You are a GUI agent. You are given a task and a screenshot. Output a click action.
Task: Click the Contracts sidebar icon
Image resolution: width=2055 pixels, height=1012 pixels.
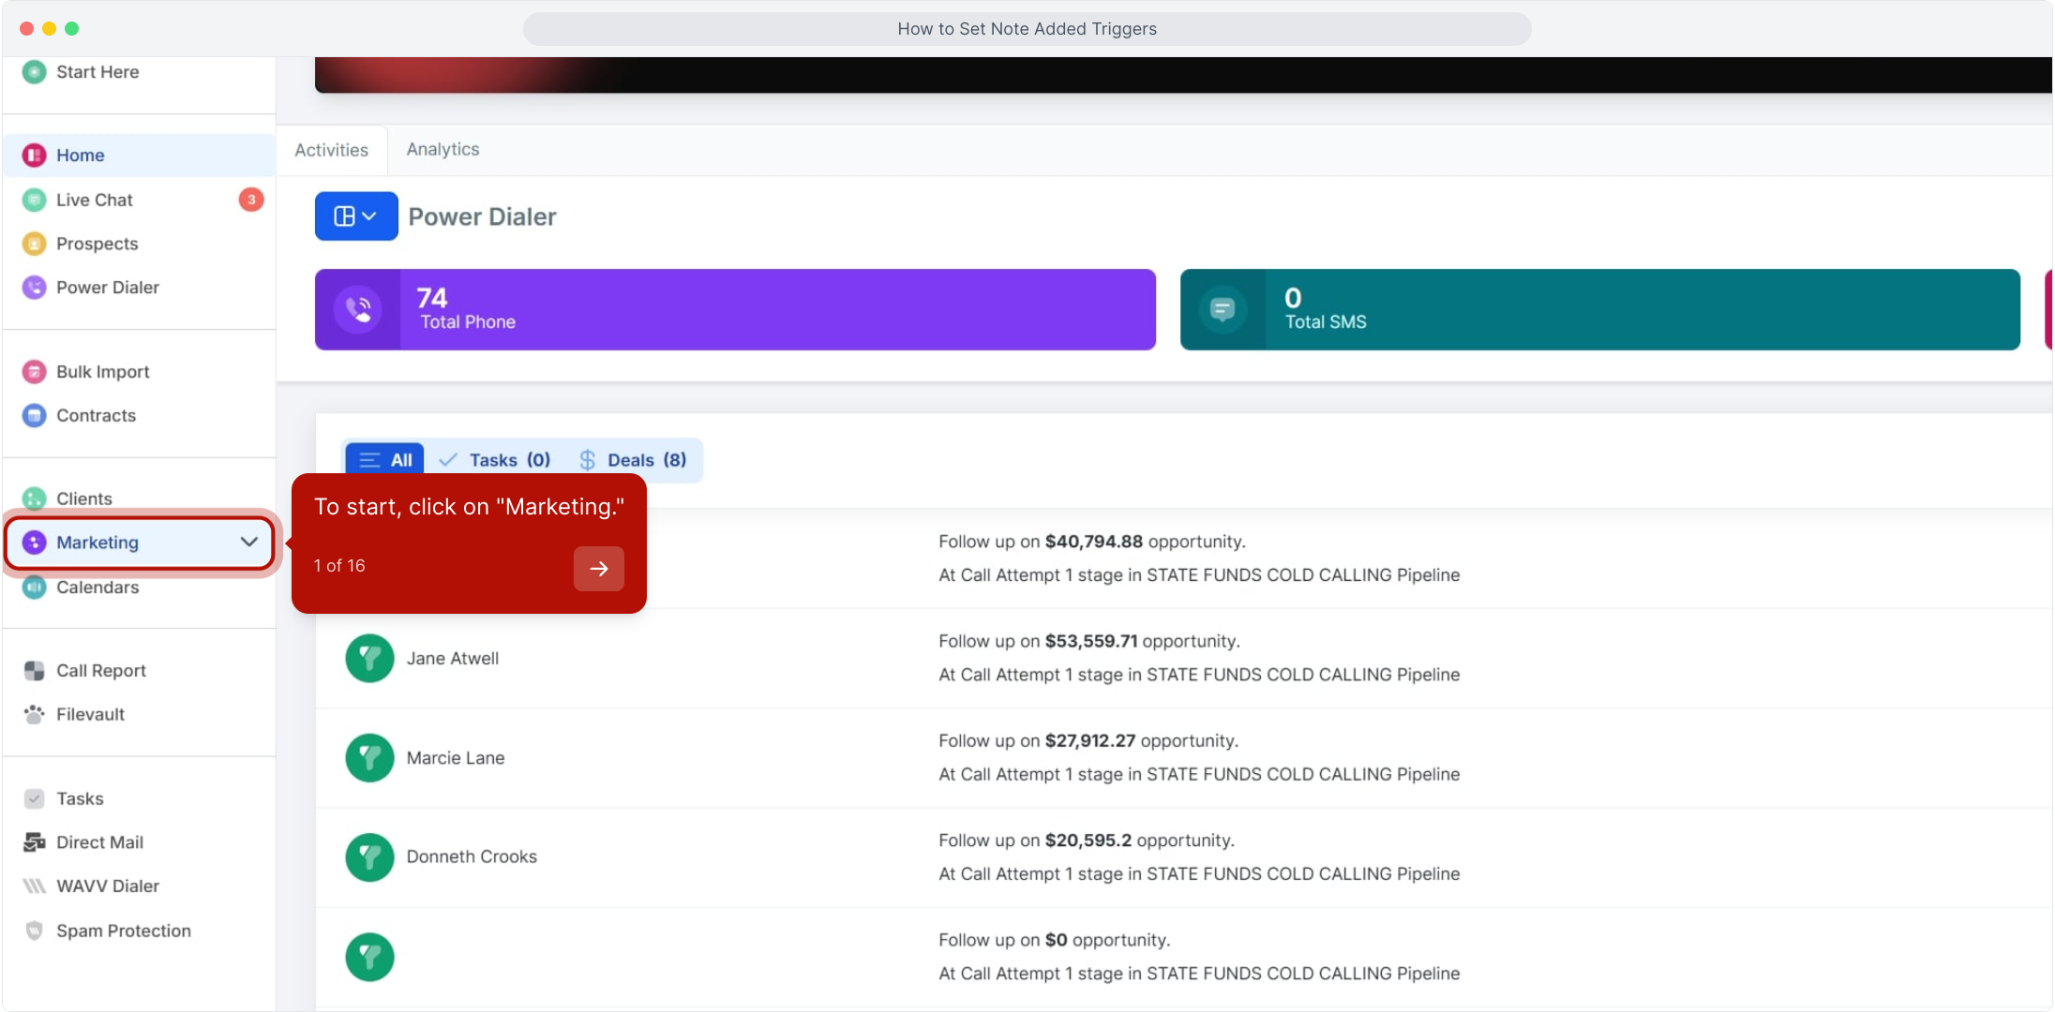point(34,415)
